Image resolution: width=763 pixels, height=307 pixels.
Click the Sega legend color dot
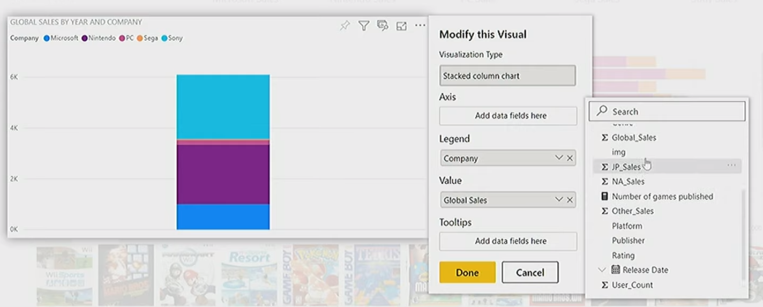coord(139,38)
